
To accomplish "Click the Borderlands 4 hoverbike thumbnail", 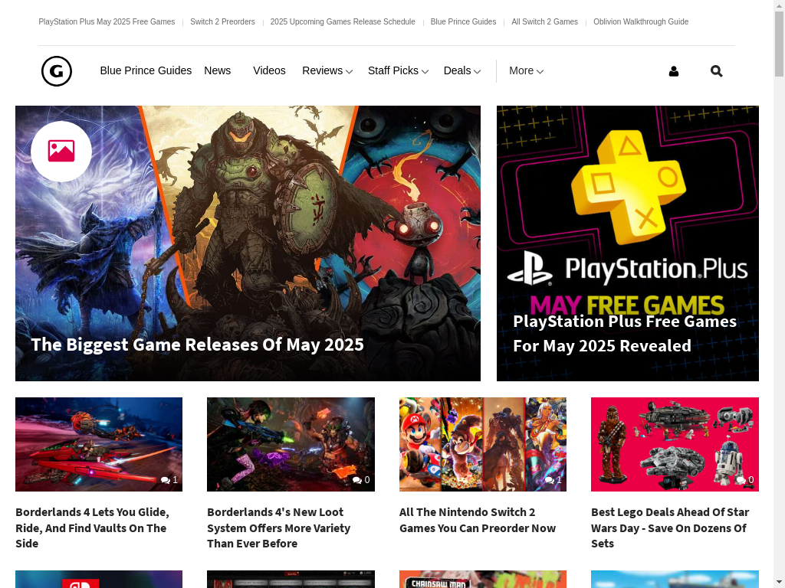I will [x=99, y=445].
